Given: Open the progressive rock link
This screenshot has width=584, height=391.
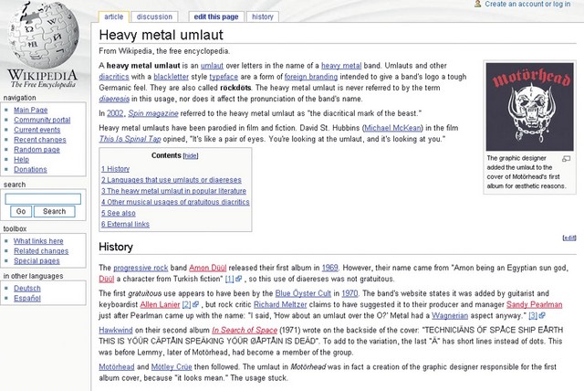Looking at the screenshot, I should (141, 268).
